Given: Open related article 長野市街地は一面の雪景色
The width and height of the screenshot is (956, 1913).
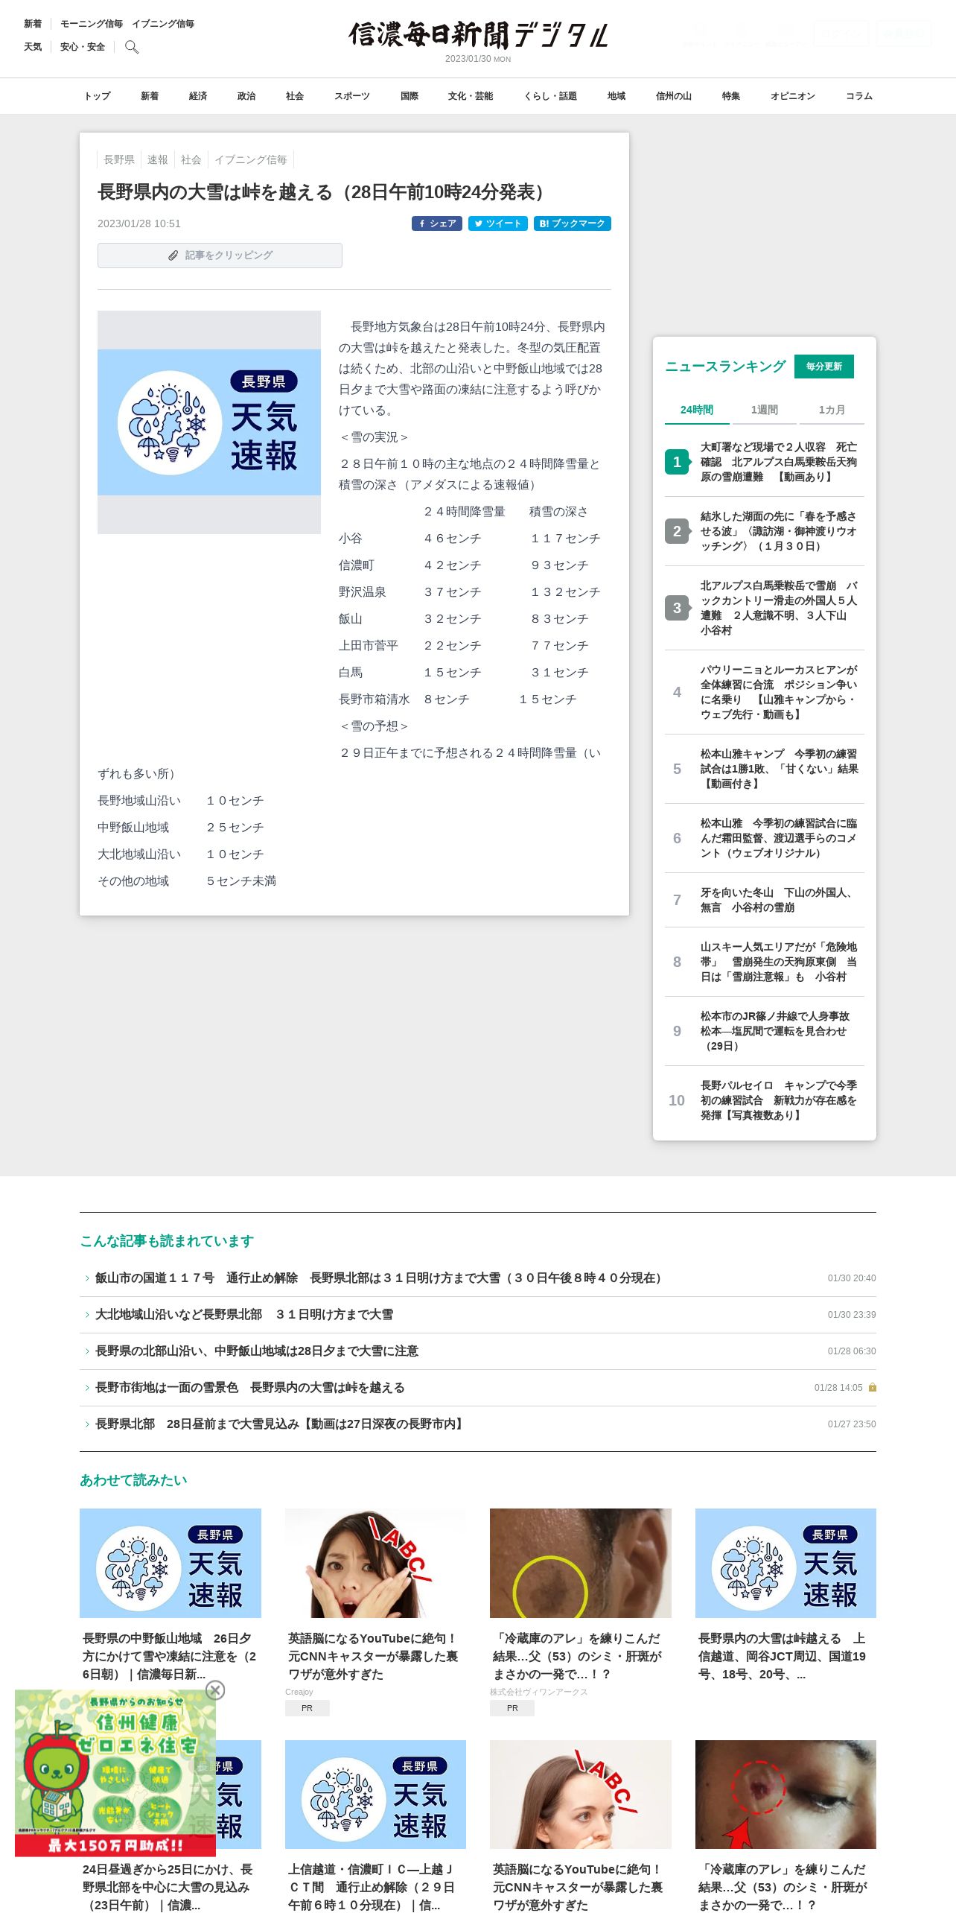Looking at the screenshot, I should coord(250,1387).
